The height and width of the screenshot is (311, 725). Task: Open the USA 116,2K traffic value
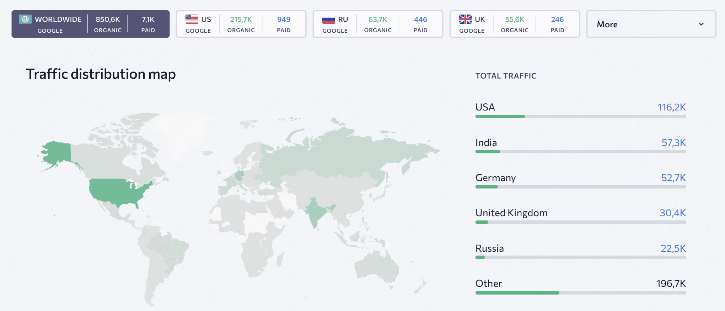671,107
